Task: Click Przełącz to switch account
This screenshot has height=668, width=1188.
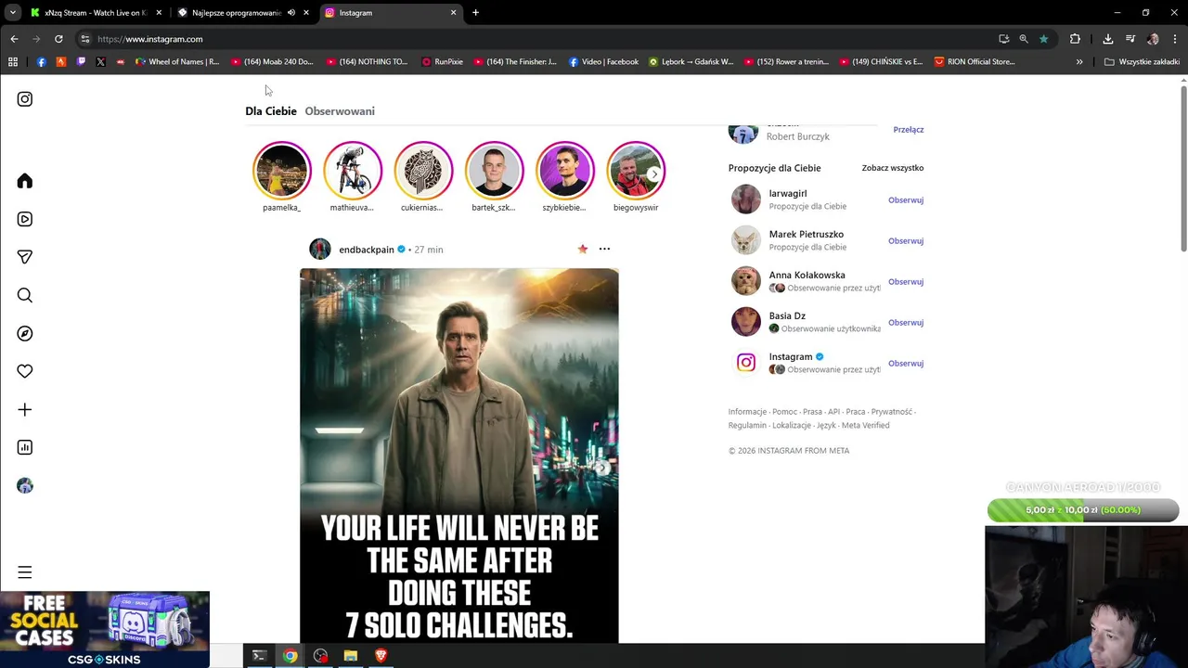Action: click(908, 130)
